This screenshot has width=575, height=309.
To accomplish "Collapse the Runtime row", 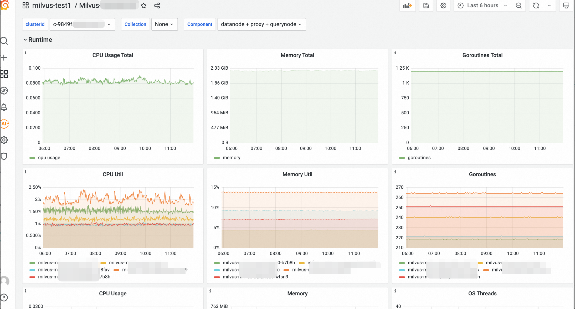I will pyautogui.click(x=40, y=40).
